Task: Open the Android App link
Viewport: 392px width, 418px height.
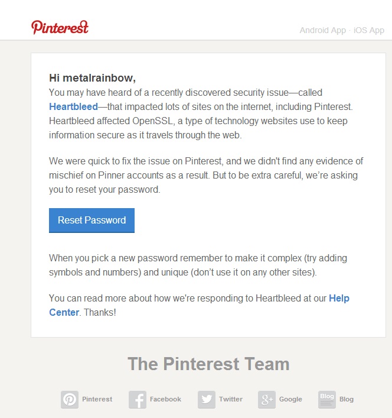Action: 322,30
